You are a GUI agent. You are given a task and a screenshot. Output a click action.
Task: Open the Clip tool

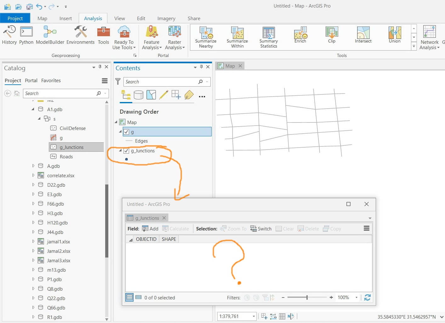coord(332,35)
